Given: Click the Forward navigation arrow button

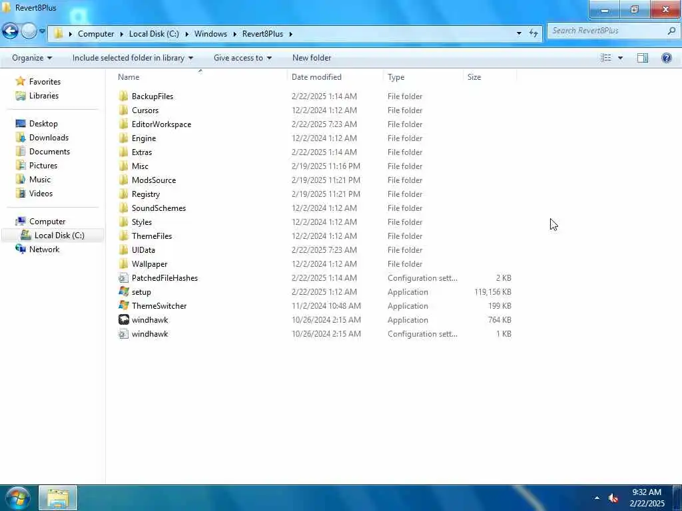Looking at the screenshot, I should tap(29, 31).
